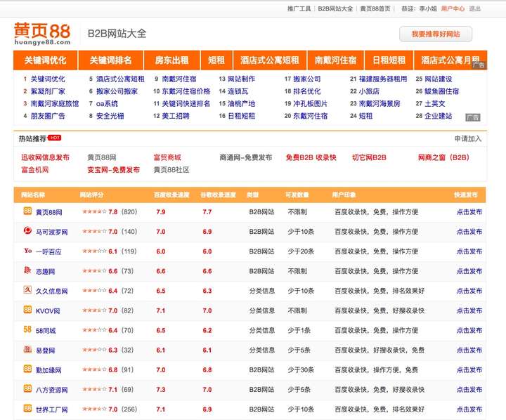Click 点击发布 for 八方资源网
Image resolution: width=506 pixels, height=420 pixels.
[x=469, y=390]
